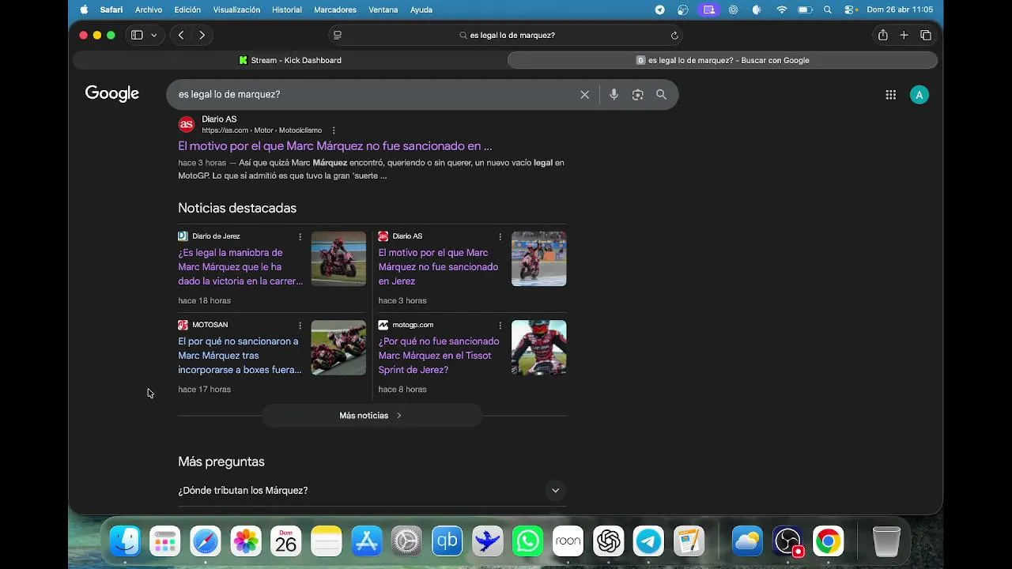This screenshot has height=569, width=1012.
Task: Click the page menu icon in address bar
Action: 338,36
